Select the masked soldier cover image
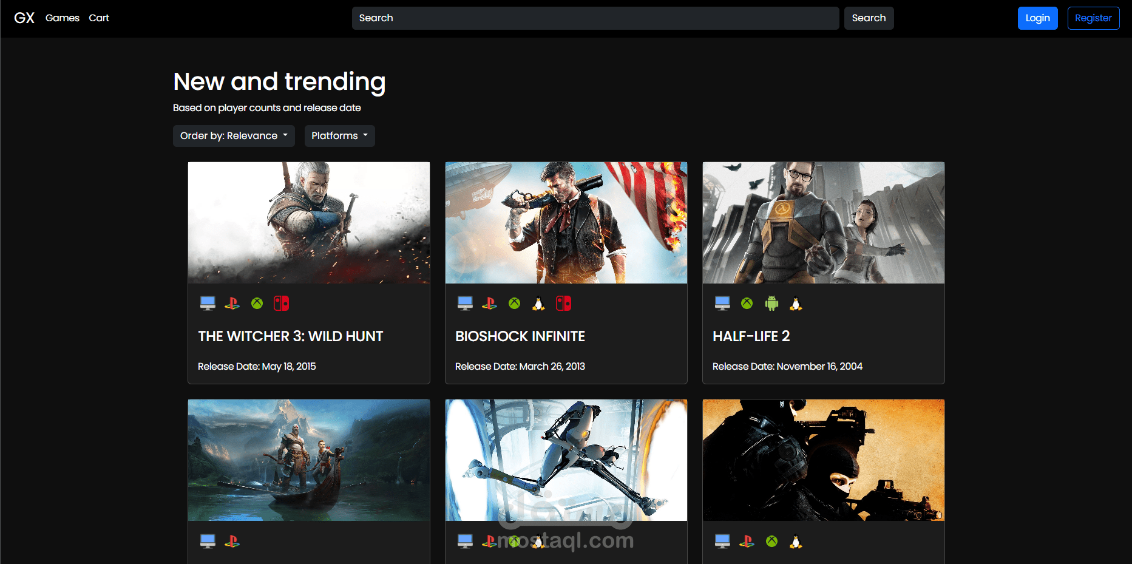Screen dimensions: 1132x564 824,460
